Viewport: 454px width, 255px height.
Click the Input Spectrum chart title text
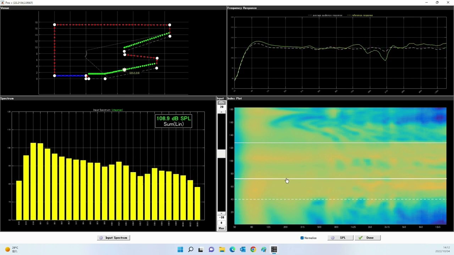pos(108,110)
